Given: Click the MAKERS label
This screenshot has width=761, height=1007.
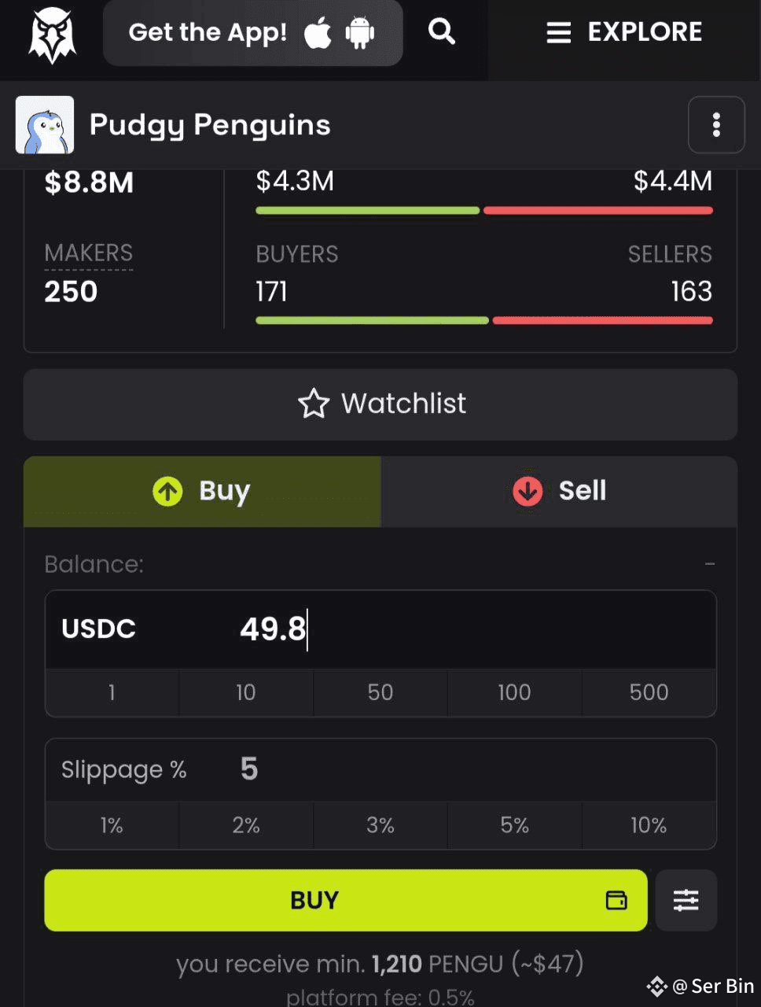Looking at the screenshot, I should click(88, 253).
